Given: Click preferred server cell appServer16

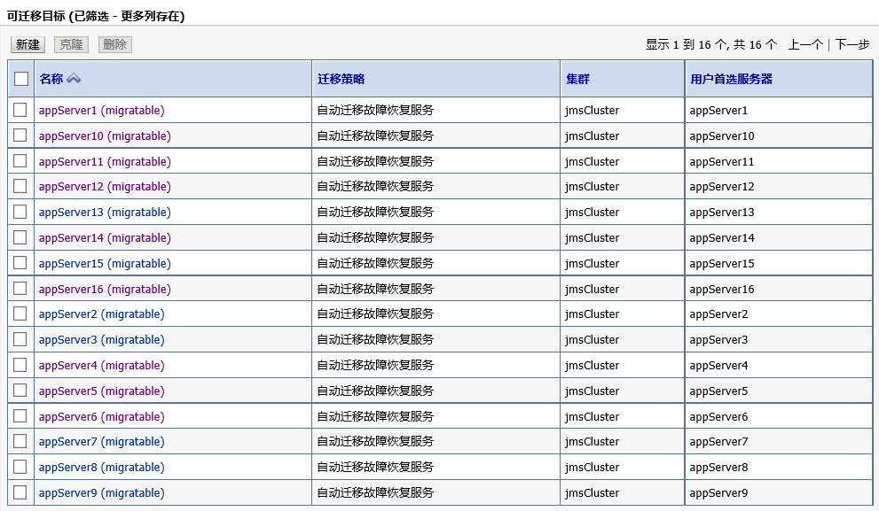Looking at the screenshot, I should point(721,290).
